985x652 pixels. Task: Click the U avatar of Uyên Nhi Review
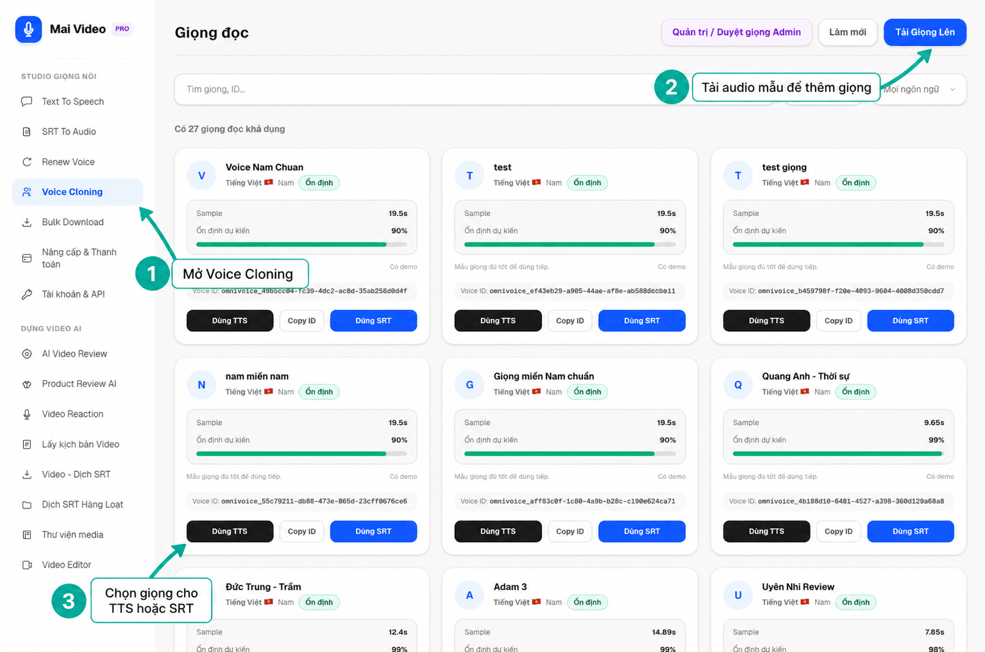pyautogui.click(x=738, y=594)
